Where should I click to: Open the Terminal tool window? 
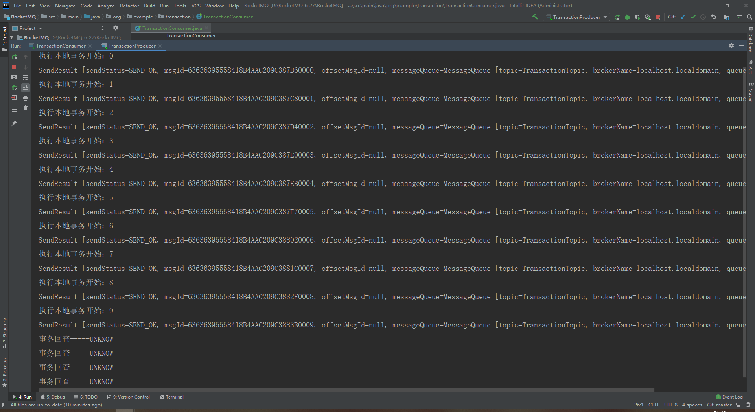click(171, 397)
